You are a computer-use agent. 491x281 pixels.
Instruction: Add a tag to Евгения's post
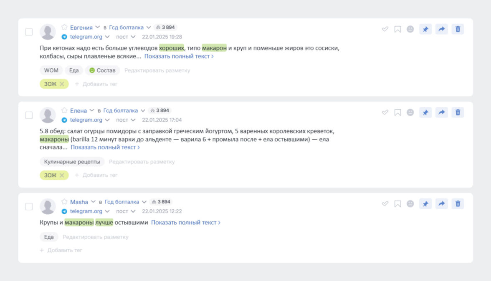[x=96, y=84]
